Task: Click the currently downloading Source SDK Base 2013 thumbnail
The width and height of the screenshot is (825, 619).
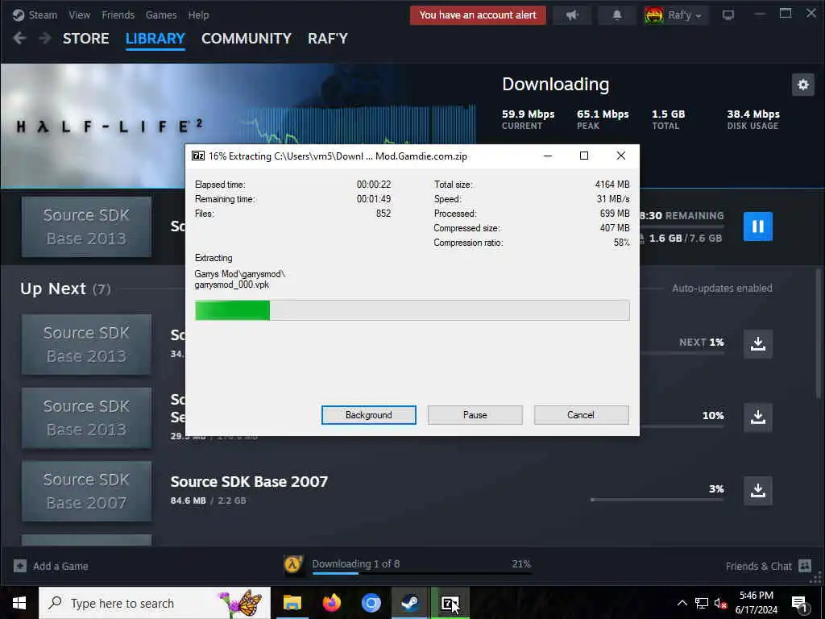Action: [x=86, y=226]
